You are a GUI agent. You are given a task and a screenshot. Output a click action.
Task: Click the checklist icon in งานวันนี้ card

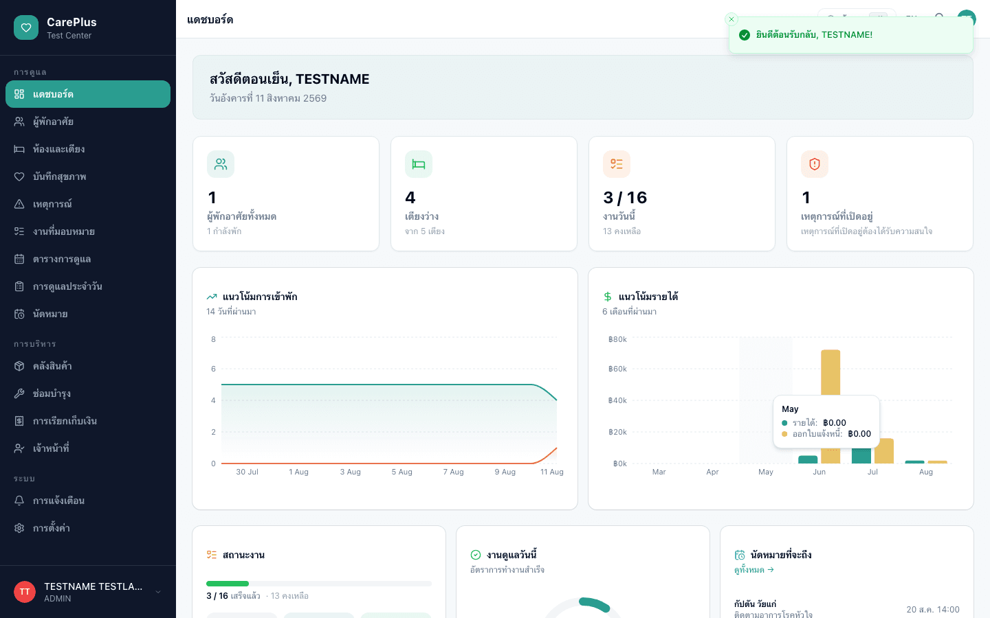[617, 164]
